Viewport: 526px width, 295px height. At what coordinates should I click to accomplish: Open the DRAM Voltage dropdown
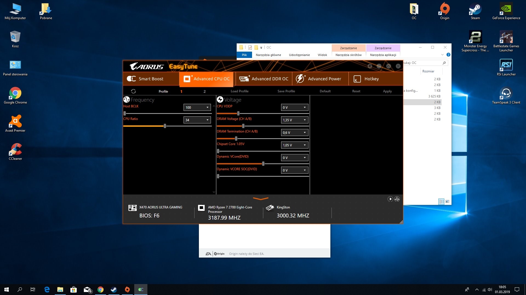pyautogui.click(x=295, y=120)
